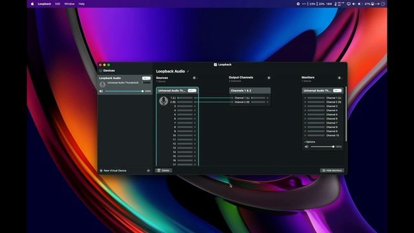Viewport: 414px width, 233px height.
Task: Click output connector of source channel 1 (L)
Action: click(195, 98)
